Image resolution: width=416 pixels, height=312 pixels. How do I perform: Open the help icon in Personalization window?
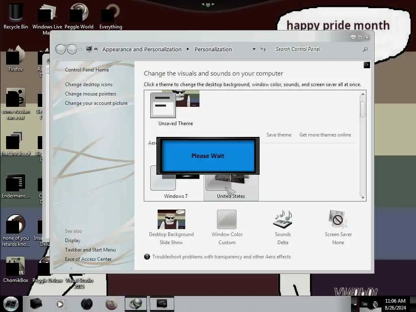(x=367, y=65)
